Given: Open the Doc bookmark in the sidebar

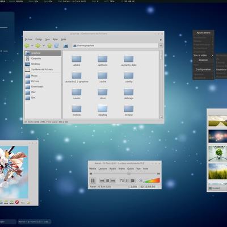Looking at the screenshot, I should 43,98.
